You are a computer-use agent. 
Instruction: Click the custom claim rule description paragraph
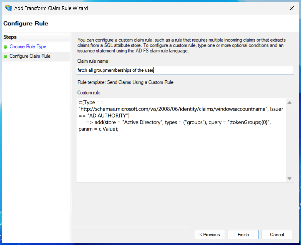click(181, 45)
